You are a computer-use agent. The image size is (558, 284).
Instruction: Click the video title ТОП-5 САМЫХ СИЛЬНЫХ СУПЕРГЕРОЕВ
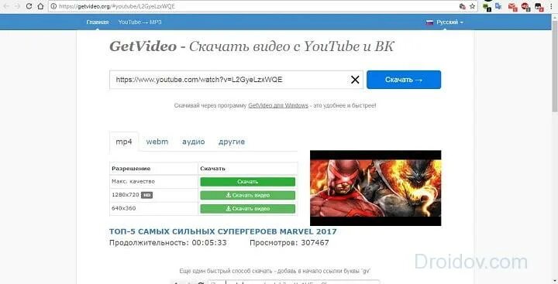coord(222,231)
